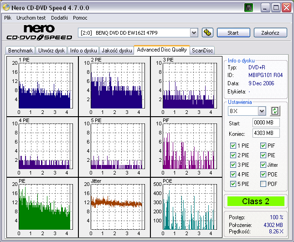Switch to the Utwórz dysk tab
Viewport: 294px width, 242px height.
[52, 51]
